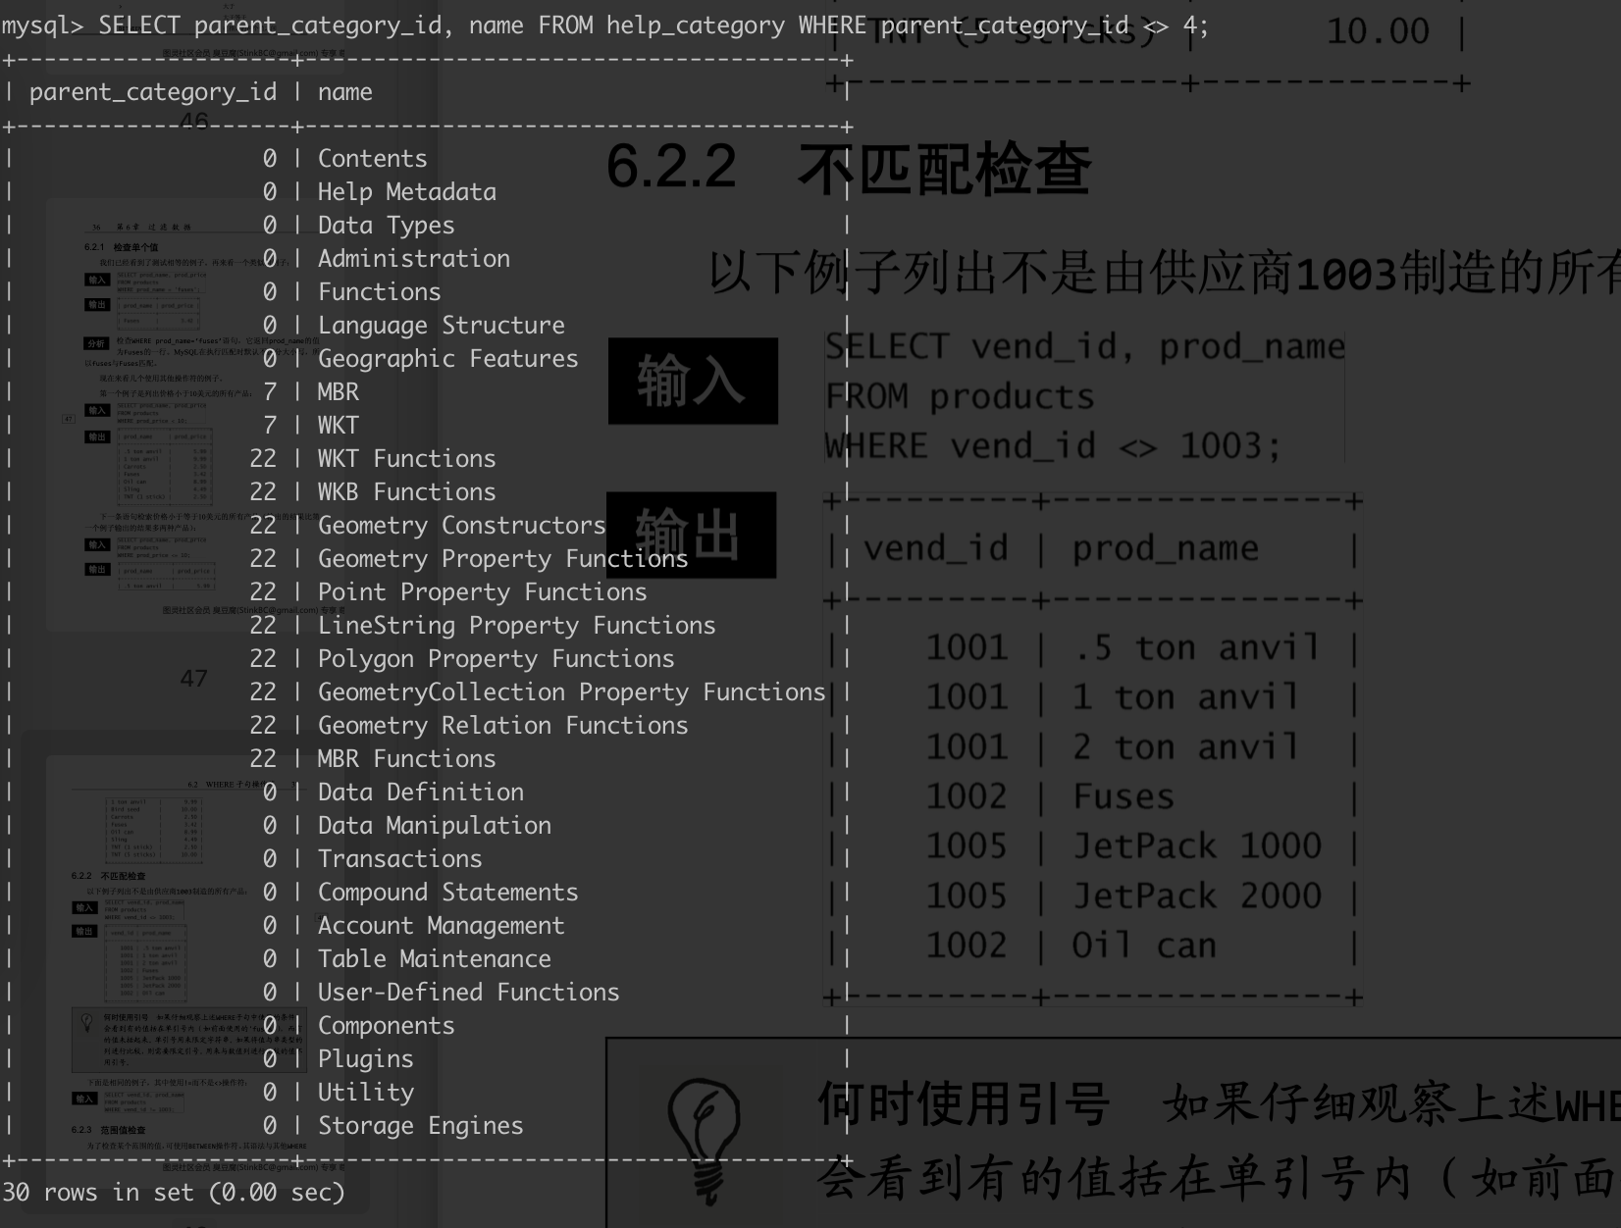Click the '.5 ton anvil' row in PDF table
Screen dimensions: 1621x1228
tap(1094, 648)
